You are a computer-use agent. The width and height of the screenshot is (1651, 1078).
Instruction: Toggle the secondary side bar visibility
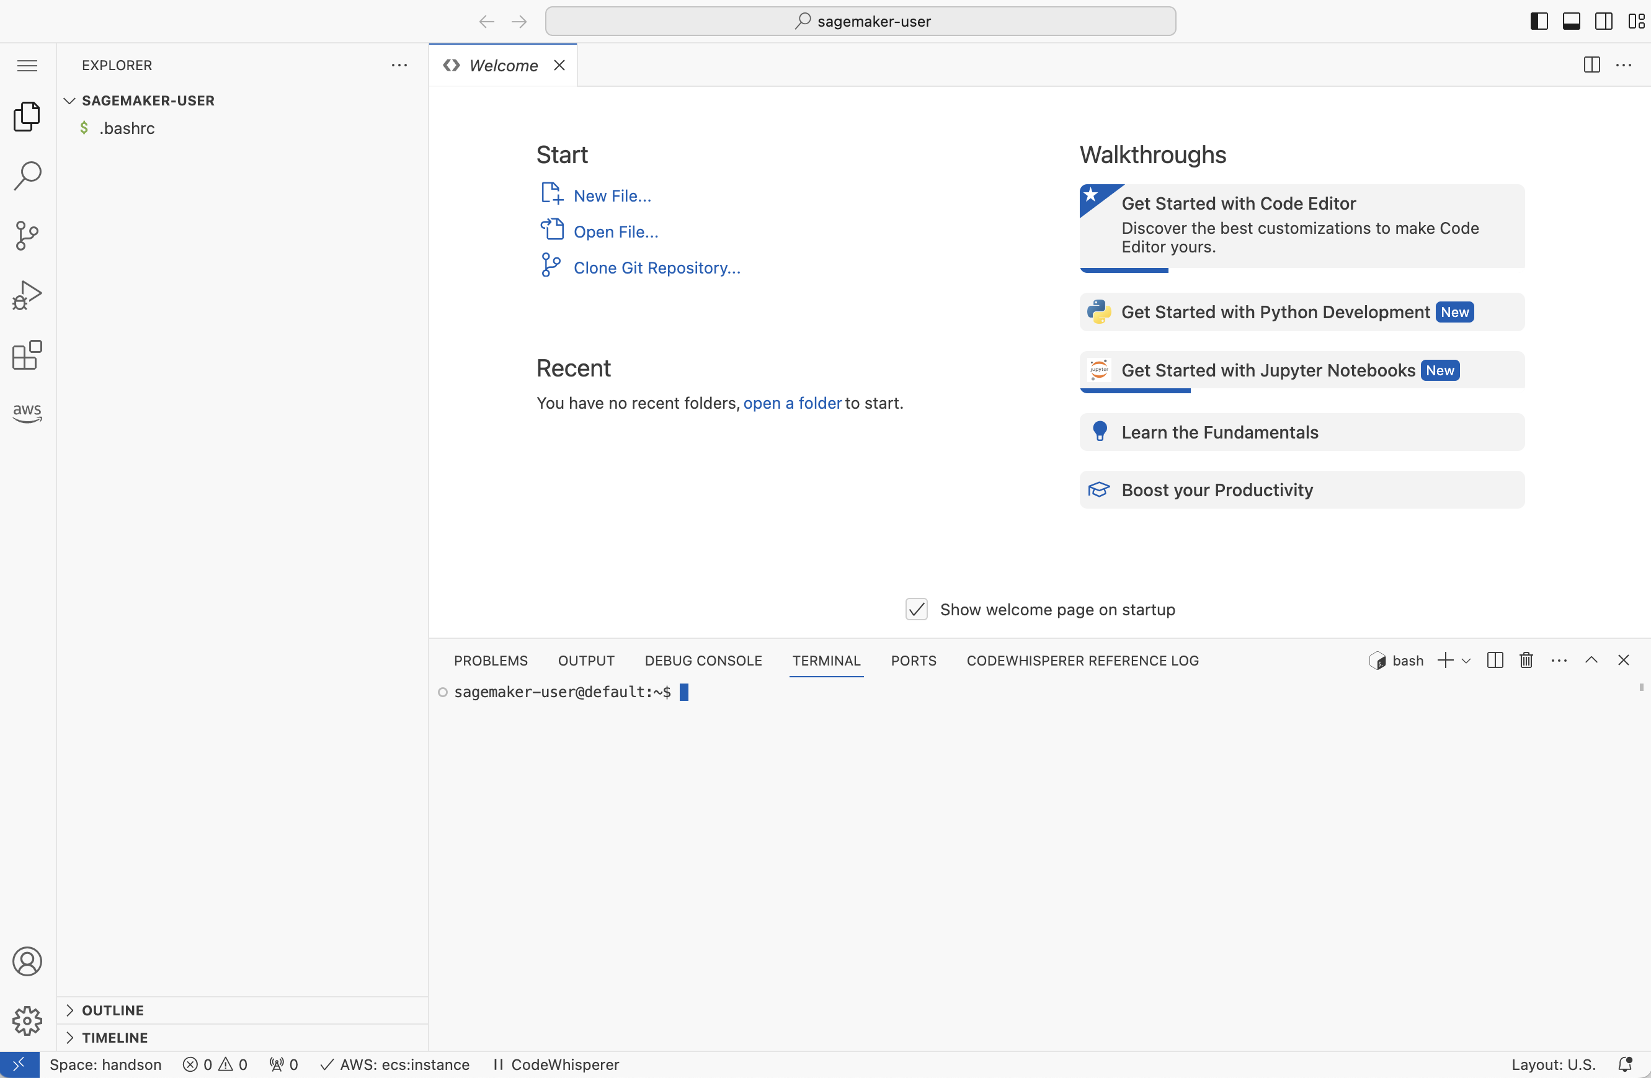click(1603, 21)
